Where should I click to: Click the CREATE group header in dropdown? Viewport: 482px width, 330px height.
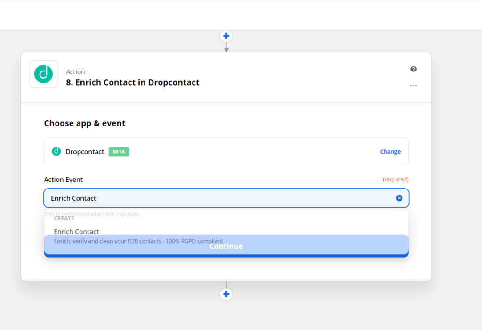pos(64,218)
